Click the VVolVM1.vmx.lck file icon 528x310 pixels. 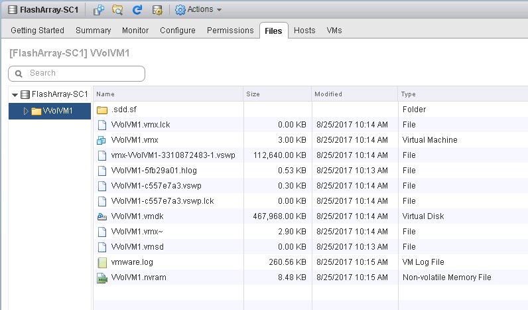coord(102,125)
